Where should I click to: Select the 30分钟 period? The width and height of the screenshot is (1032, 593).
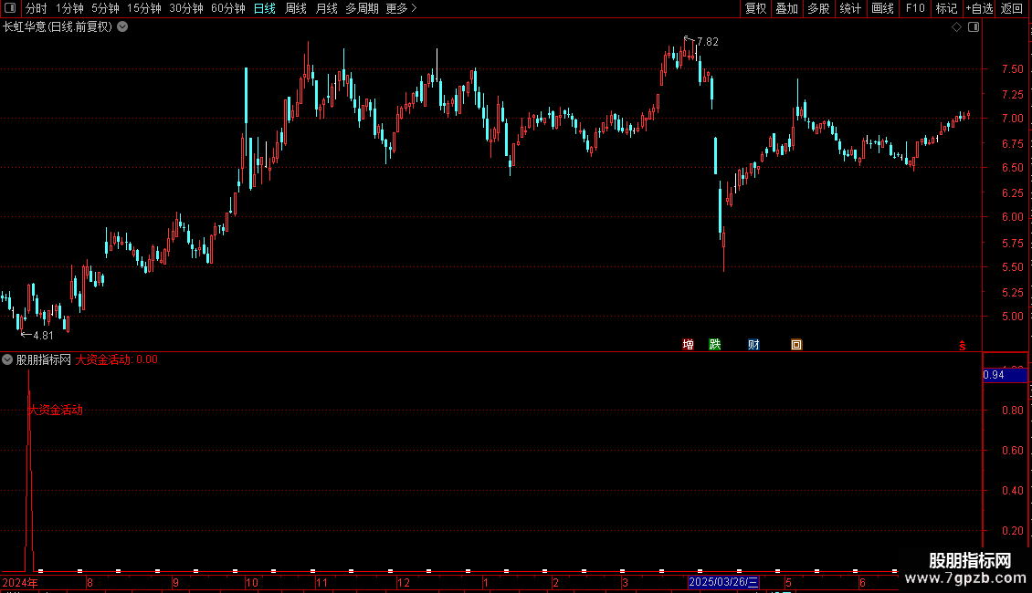[186, 8]
